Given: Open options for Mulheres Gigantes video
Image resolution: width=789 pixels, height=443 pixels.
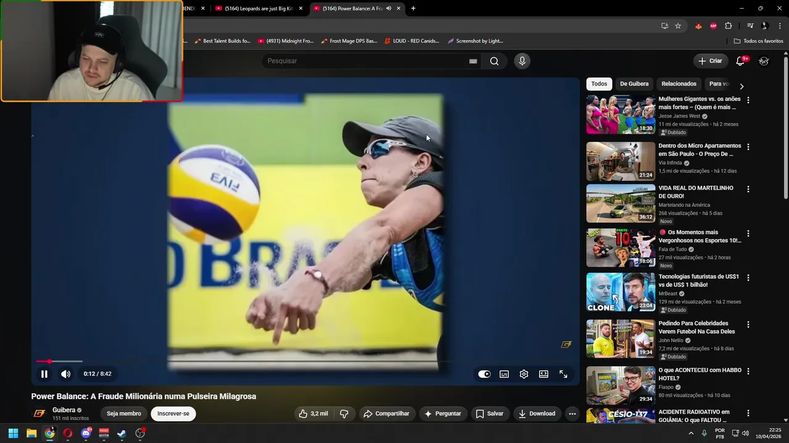Looking at the screenshot, I should coord(748,100).
